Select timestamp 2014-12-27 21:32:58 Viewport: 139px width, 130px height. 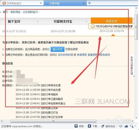point(63,31)
